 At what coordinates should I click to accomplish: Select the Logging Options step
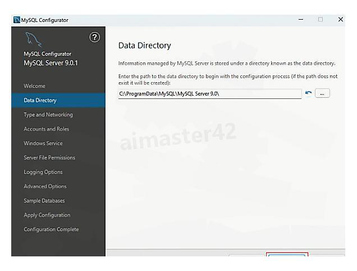[x=43, y=172]
